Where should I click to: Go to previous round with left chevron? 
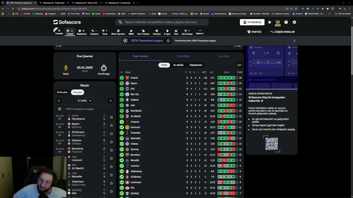coord(59,101)
